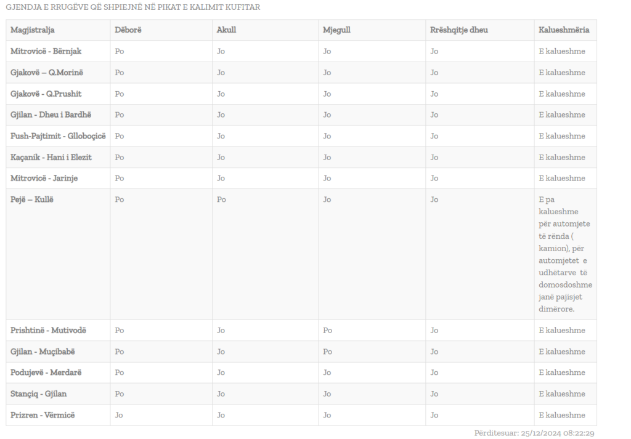
Task: Click the Podujevë - Merdarë road name
Action: pos(46,373)
